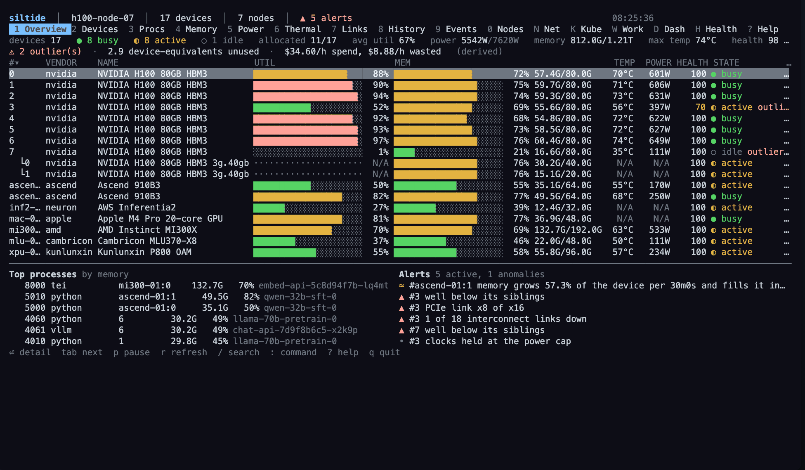Click the quit shortcut in footer

coord(385,352)
